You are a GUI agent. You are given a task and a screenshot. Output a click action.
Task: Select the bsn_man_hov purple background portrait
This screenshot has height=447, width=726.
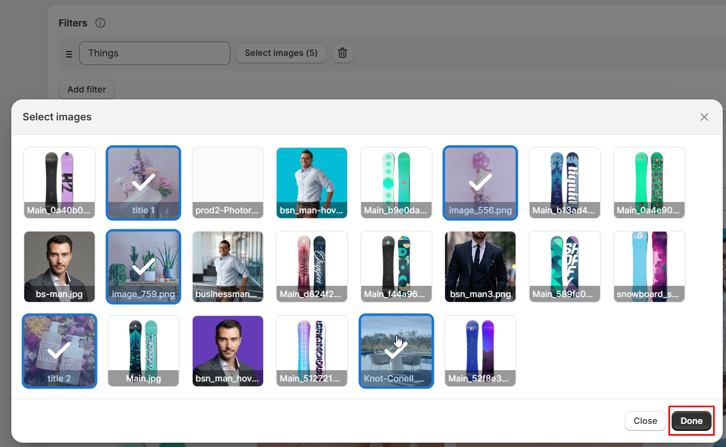pyautogui.click(x=228, y=351)
